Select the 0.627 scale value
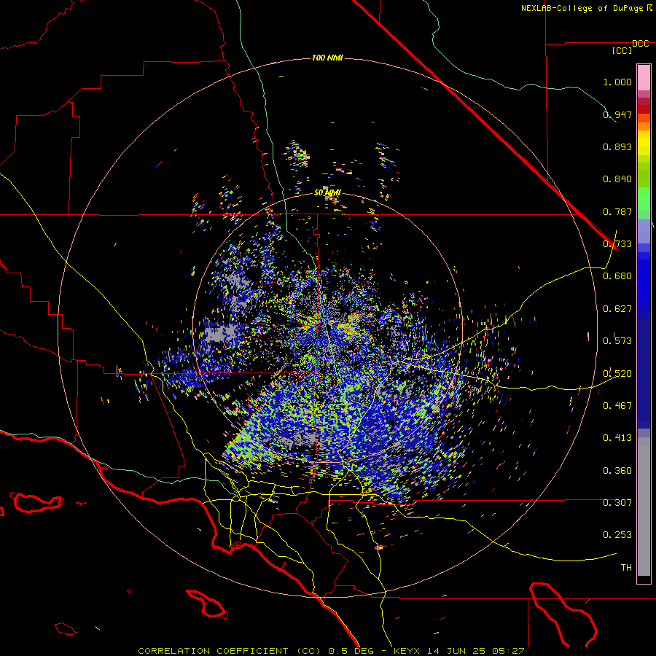 tap(617, 309)
